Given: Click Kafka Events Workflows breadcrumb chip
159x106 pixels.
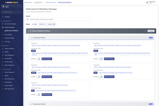Looking at the screenshot, I should point(65,2).
